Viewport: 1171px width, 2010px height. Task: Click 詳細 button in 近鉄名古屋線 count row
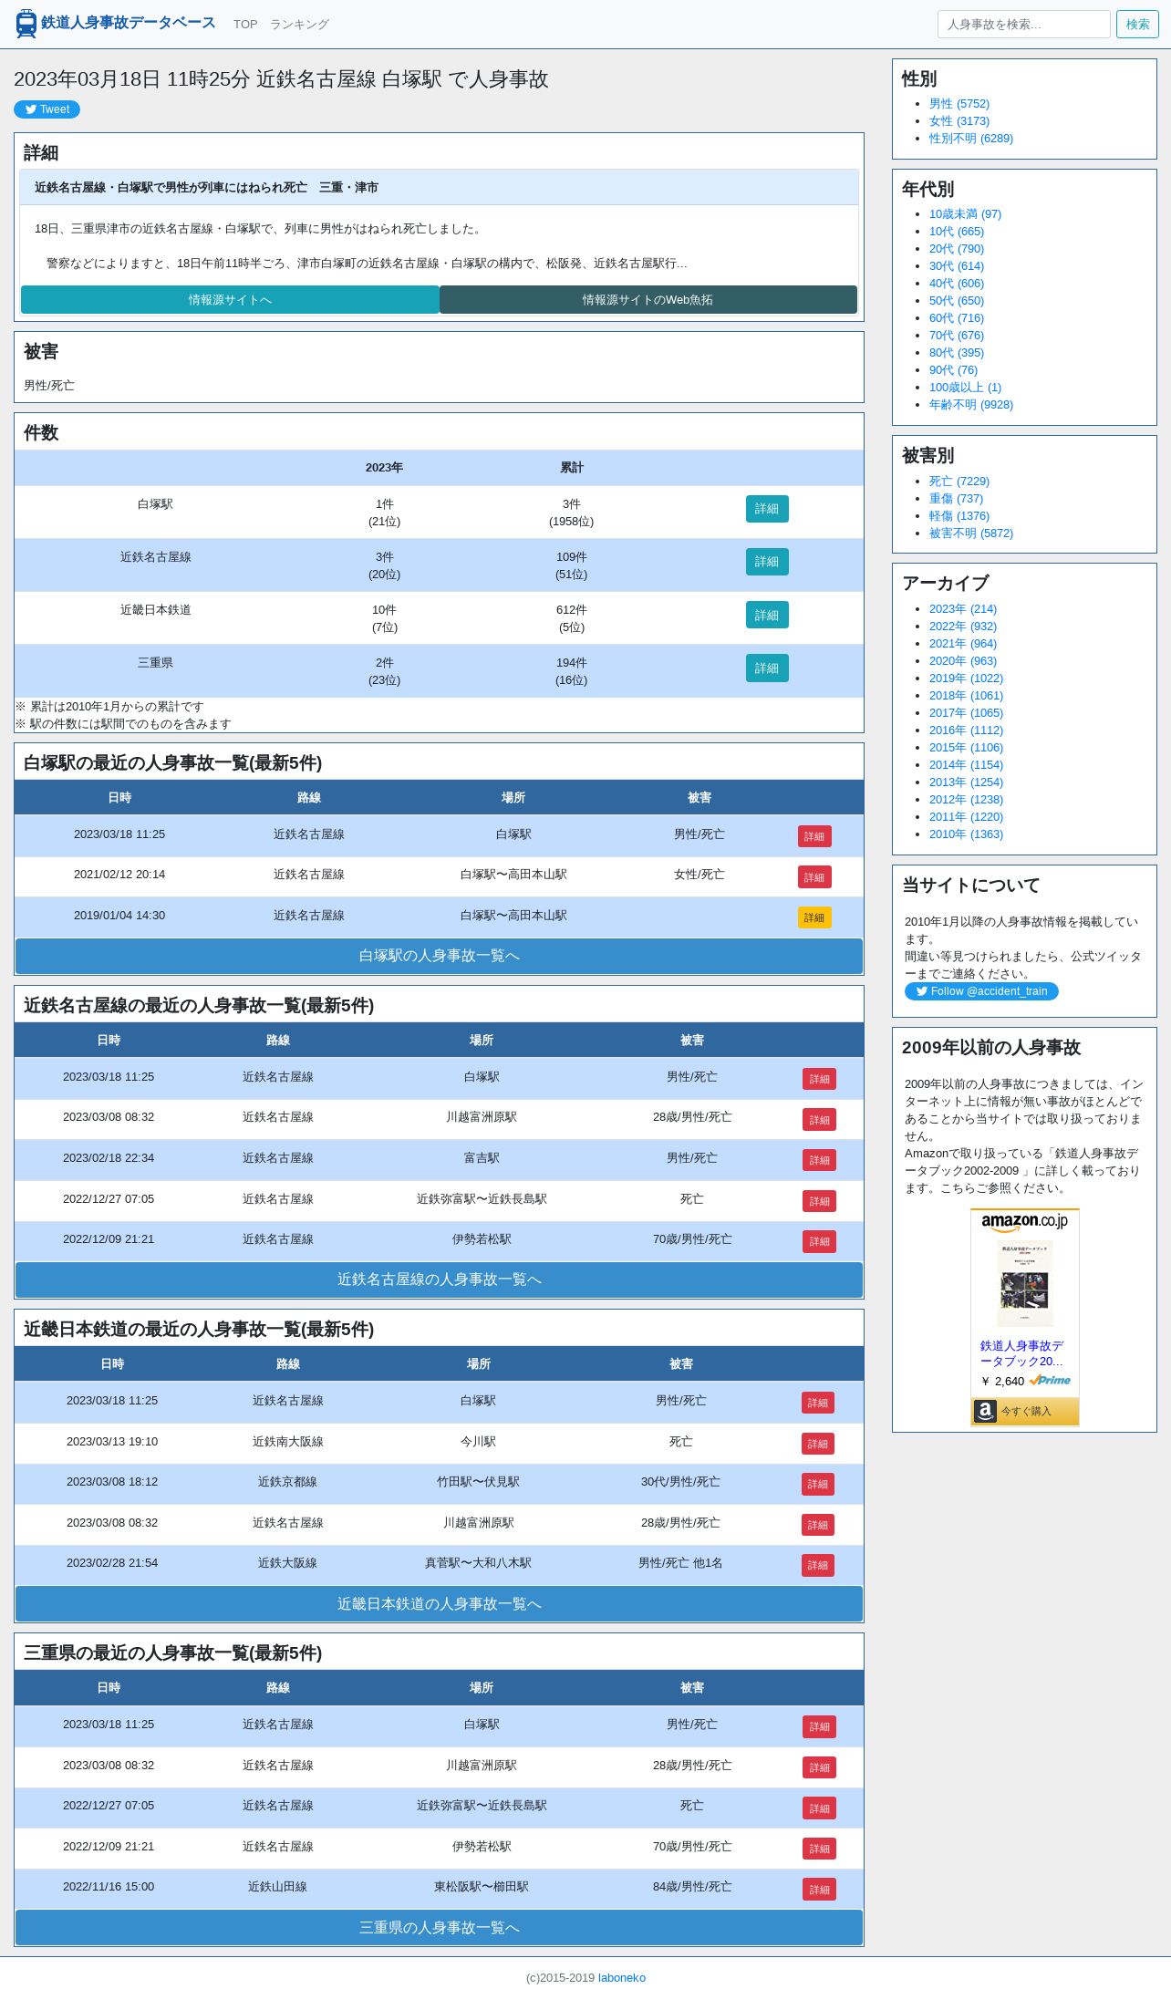pos(767,562)
